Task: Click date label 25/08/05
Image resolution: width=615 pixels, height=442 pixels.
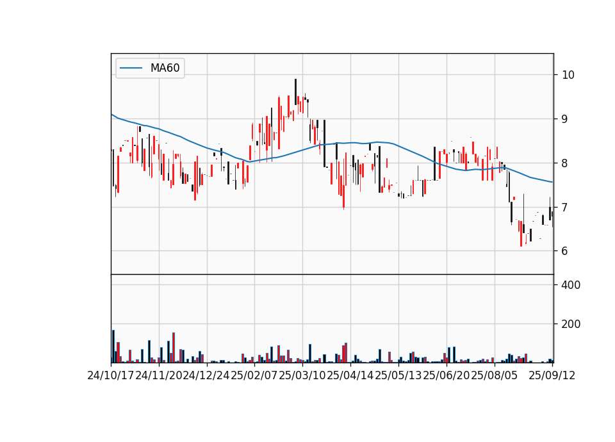Action: [494, 375]
